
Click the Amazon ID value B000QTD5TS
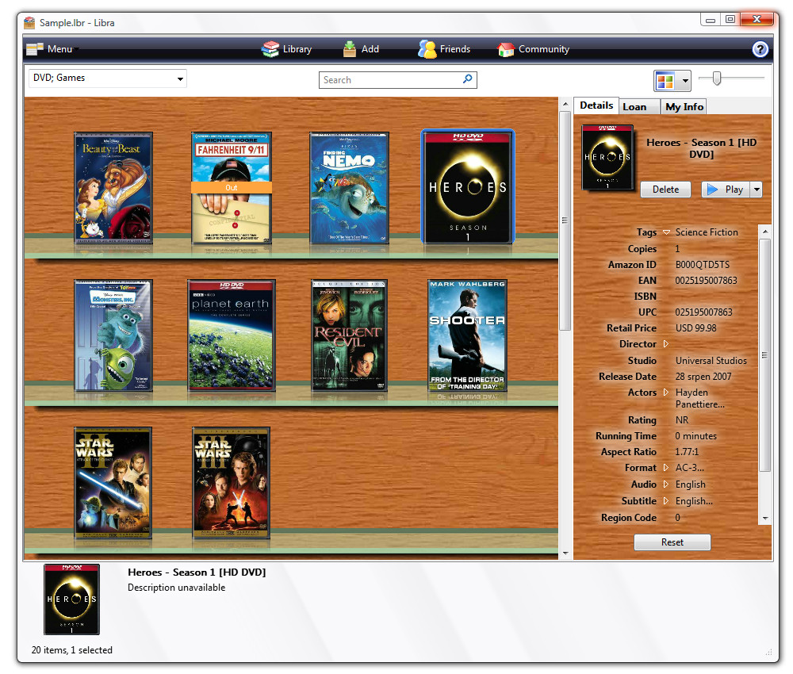703,265
